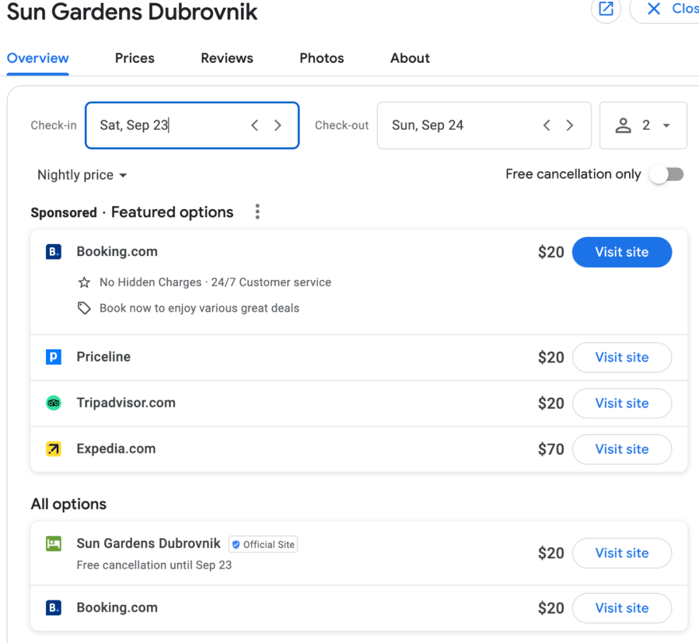
Task: Open hotel listing in new tab icon
Action: pyautogui.click(x=606, y=9)
